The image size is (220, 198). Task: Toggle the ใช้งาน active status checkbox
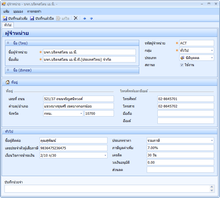182,65
